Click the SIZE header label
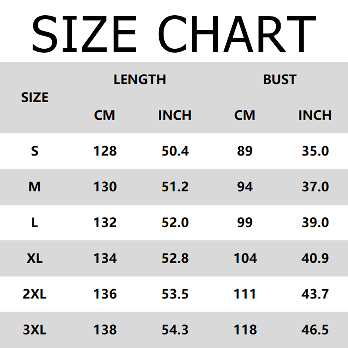Image resolution: width=348 pixels, height=348 pixels. [35, 97]
